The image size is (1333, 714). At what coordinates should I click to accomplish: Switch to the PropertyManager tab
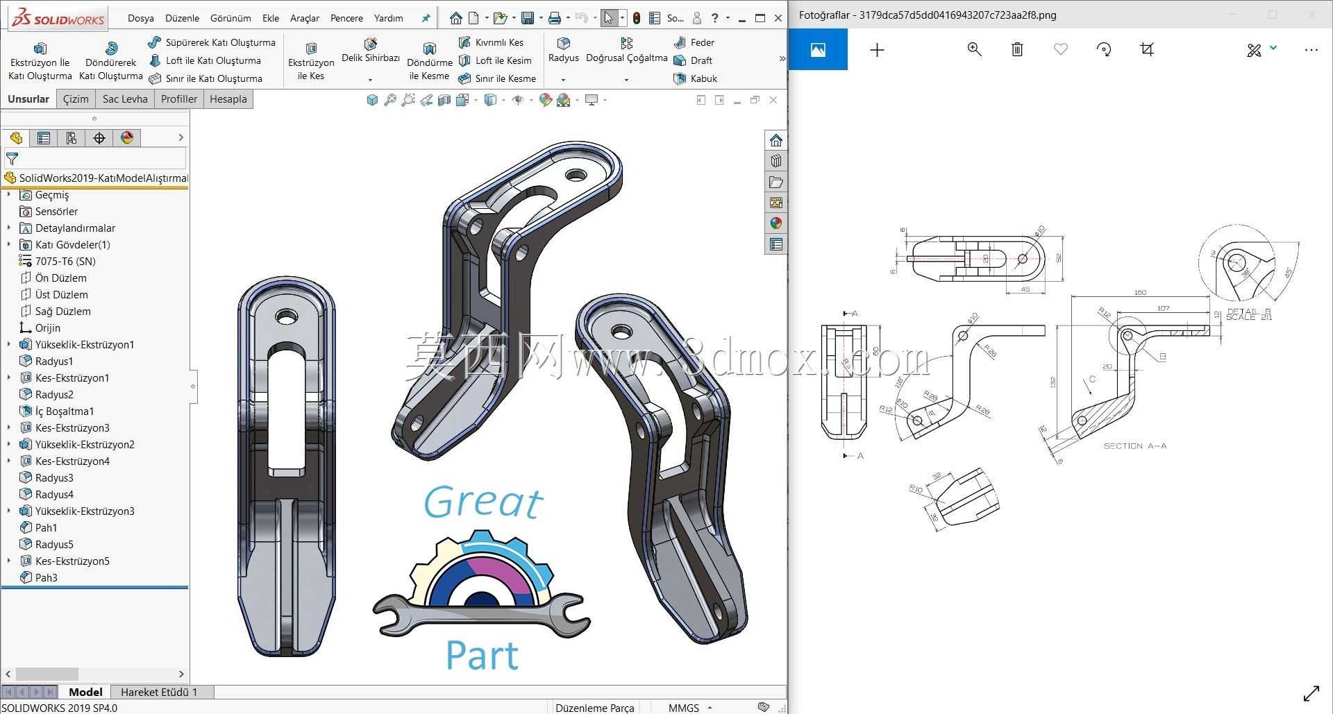[x=43, y=138]
